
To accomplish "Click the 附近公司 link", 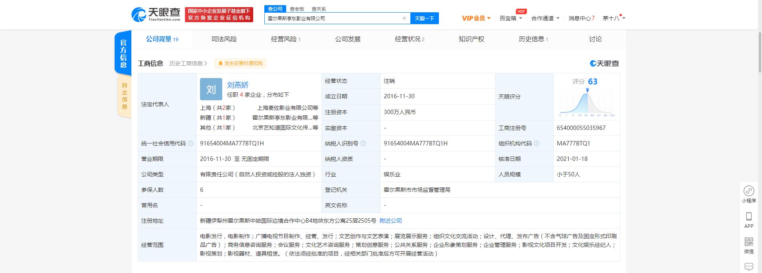I will [x=391, y=221].
